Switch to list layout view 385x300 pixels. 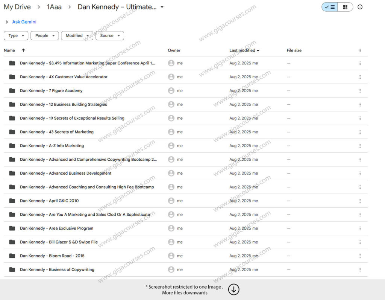pos(330,7)
